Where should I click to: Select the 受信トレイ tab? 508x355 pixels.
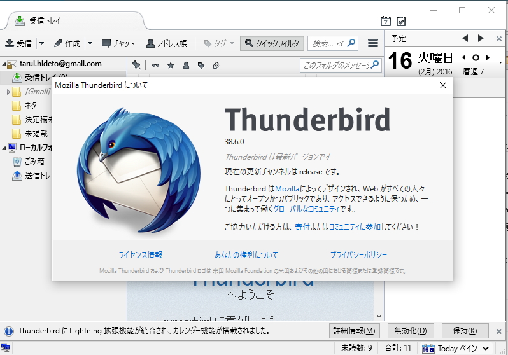pyautogui.click(x=76, y=21)
